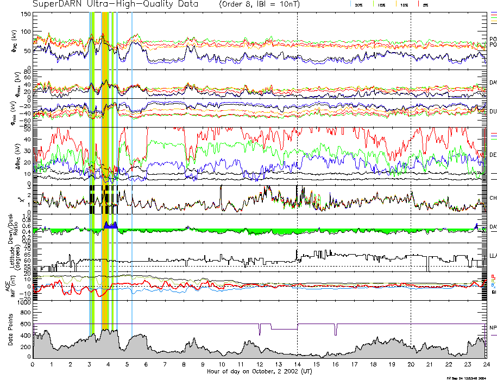Click the title 'SuperDARN Ultra-High-Quality Data'
This screenshot has width=497, height=380.
[x=115, y=4]
